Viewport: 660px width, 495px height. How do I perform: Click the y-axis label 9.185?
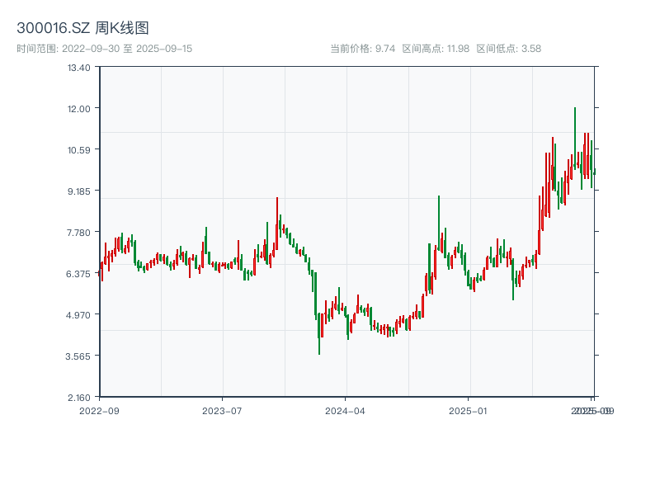coord(78,191)
